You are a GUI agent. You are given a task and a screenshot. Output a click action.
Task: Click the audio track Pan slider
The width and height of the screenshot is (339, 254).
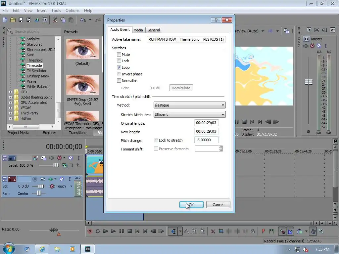pyautogui.click(x=39, y=193)
